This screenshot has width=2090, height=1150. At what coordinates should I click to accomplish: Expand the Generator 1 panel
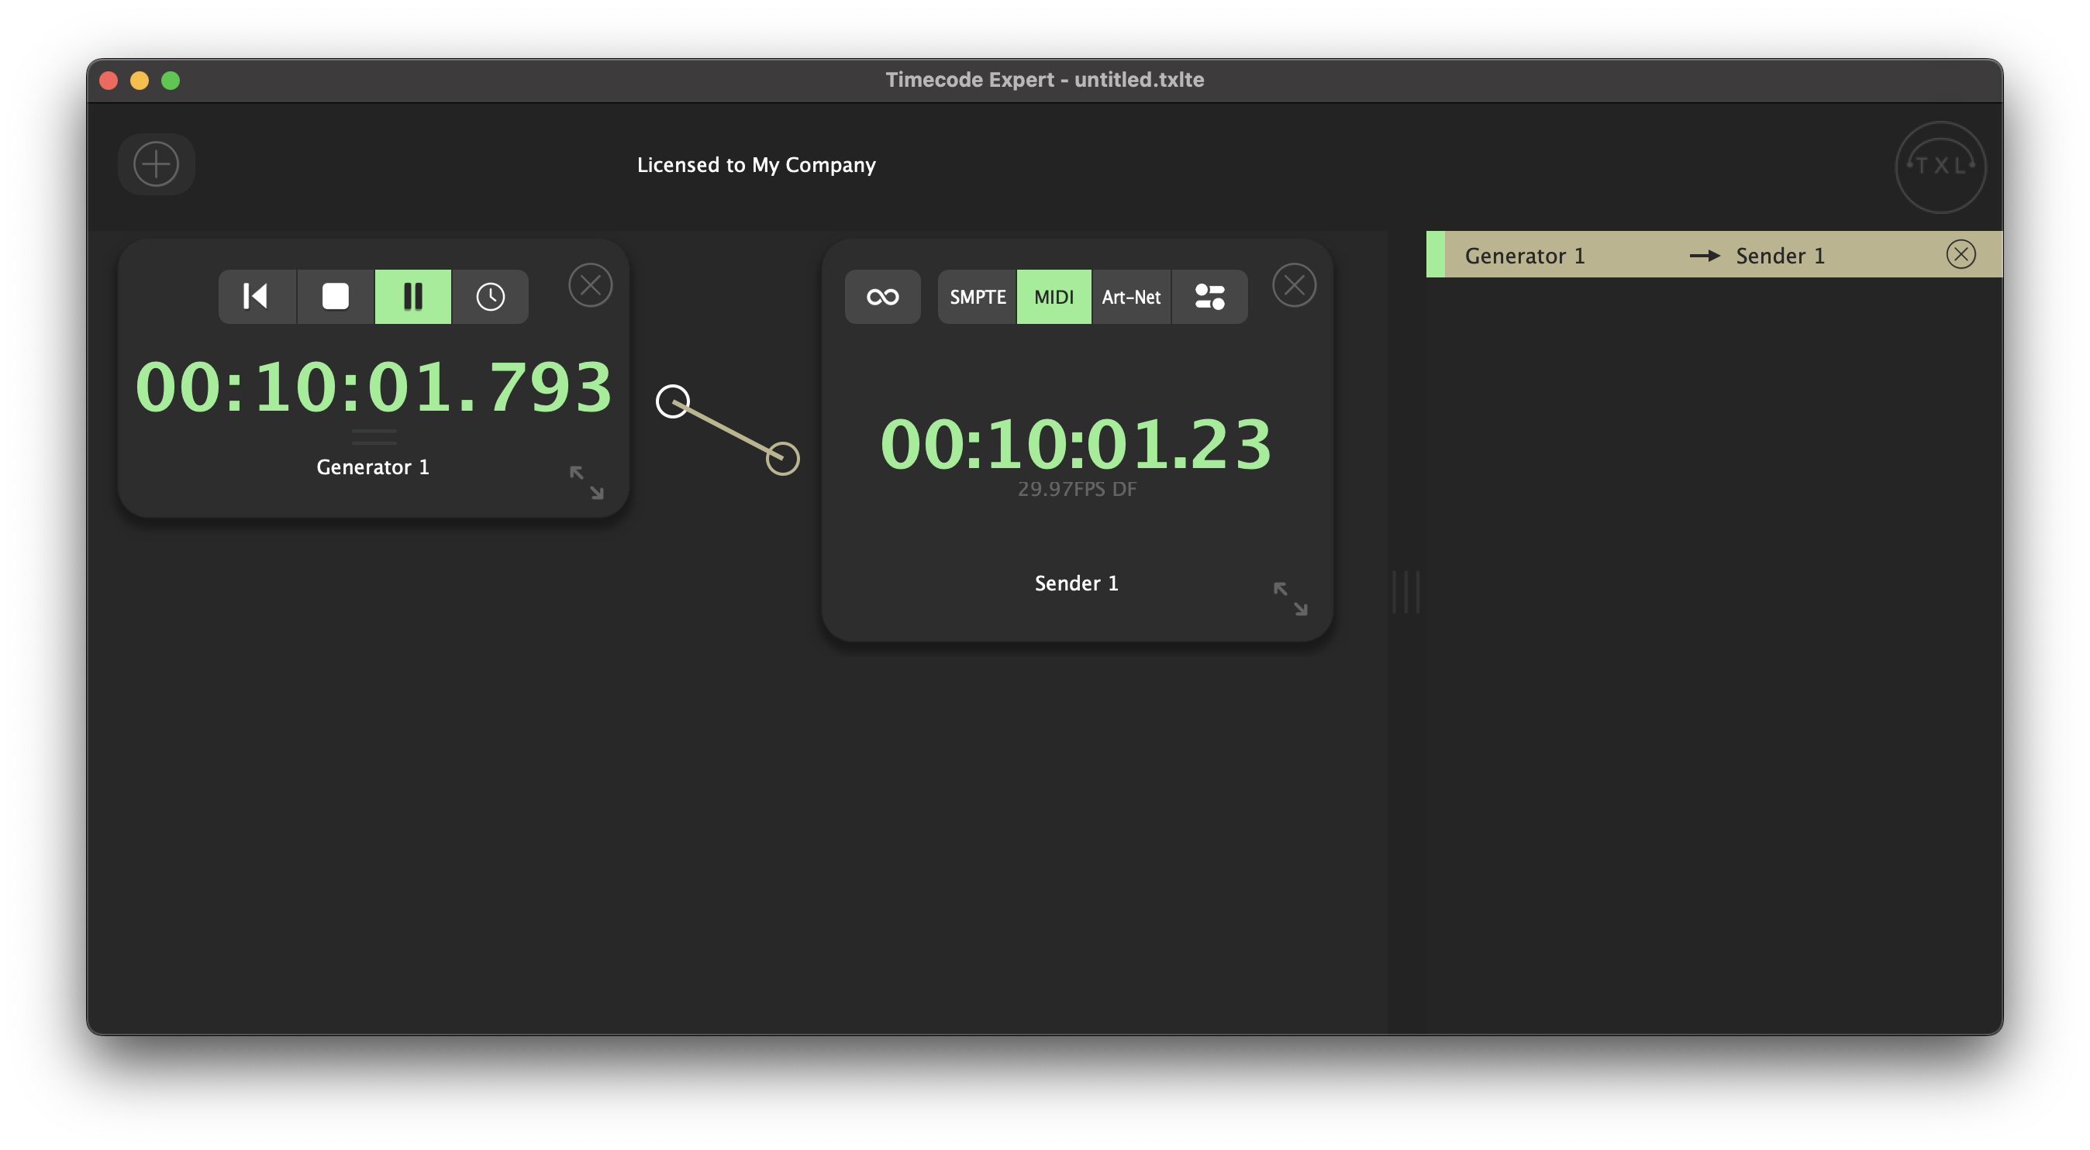tap(586, 483)
